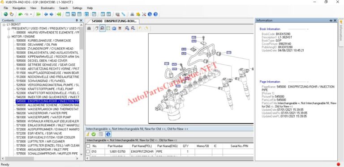Screen dimensions: 344x167
Task: Toggle the header checkbox in parts list
Action: [88, 146]
